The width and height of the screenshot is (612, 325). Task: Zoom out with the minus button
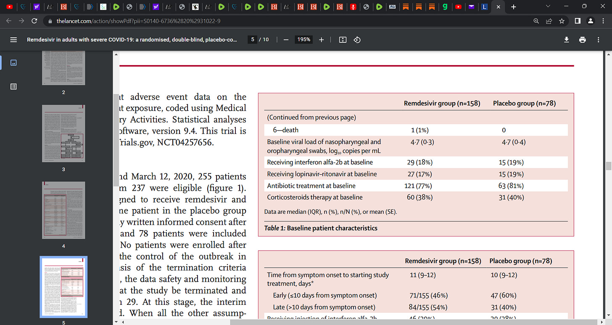(286, 39)
